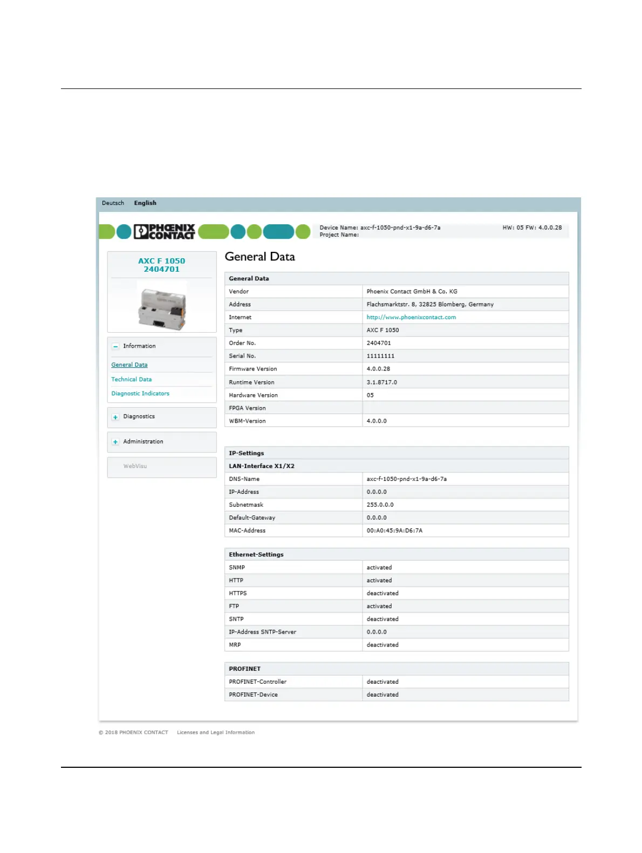Open the phoenixcontact.com website link
The width and height of the screenshot is (642, 853).
click(411, 318)
